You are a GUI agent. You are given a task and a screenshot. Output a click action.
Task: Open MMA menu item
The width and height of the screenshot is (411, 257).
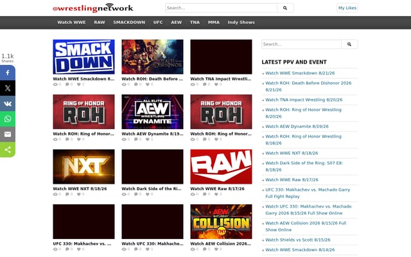[x=214, y=22]
